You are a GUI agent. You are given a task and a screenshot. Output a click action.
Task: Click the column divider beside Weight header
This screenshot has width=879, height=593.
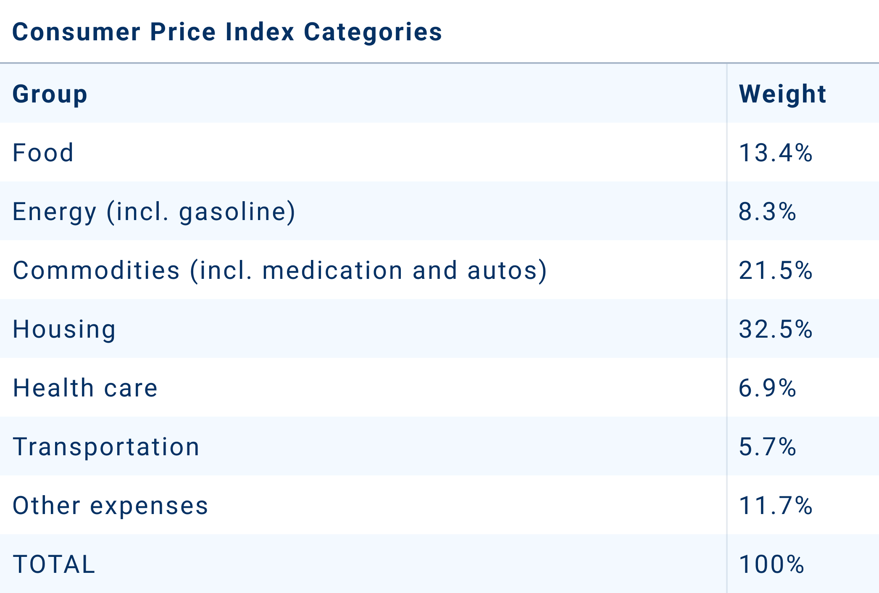coord(727,94)
